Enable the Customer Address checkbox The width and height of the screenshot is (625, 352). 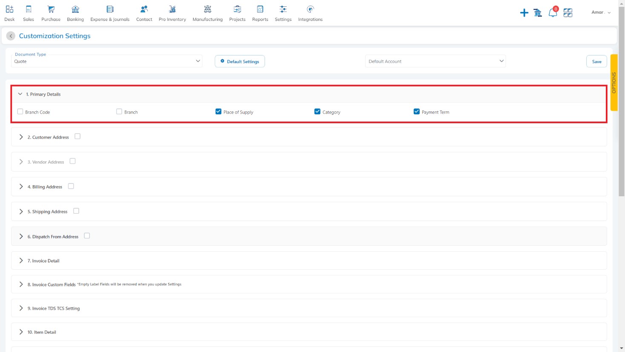point(78,136)
